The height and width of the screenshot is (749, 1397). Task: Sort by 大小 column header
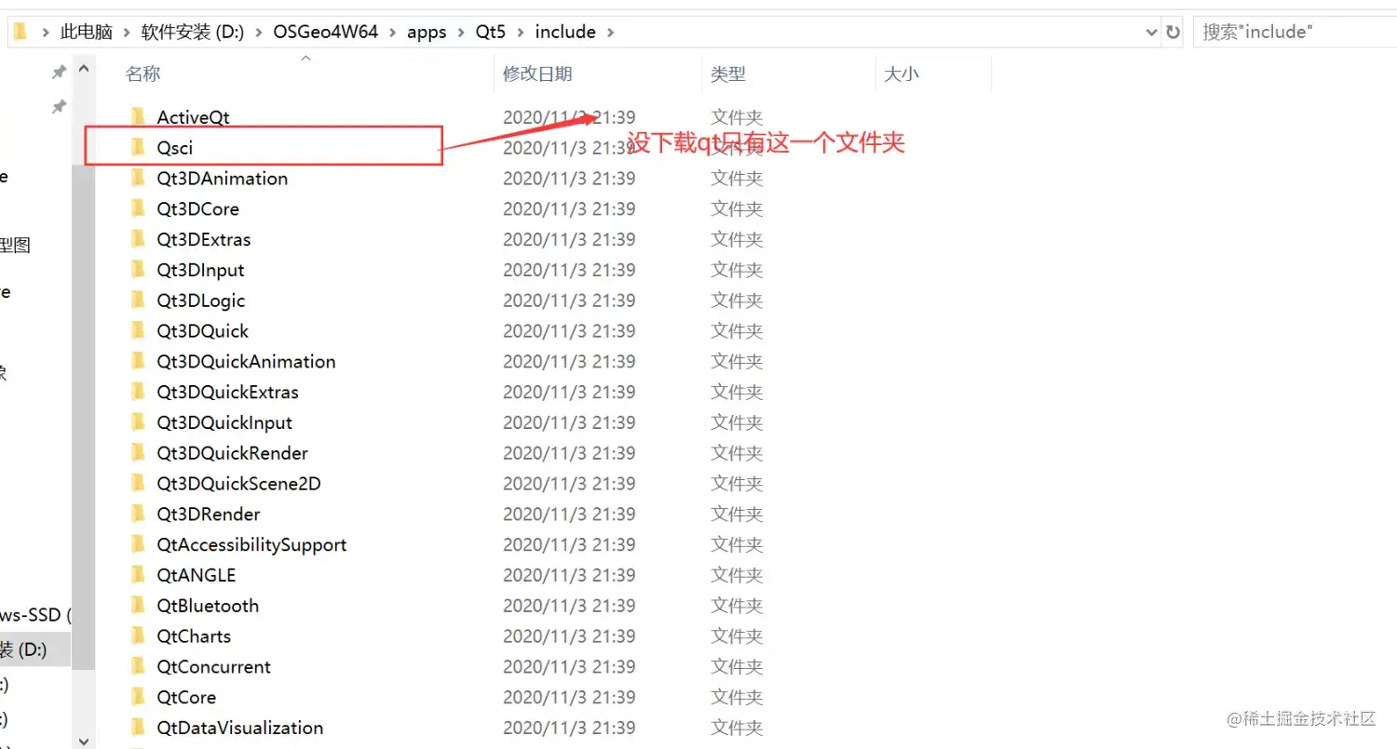point(901,74)
